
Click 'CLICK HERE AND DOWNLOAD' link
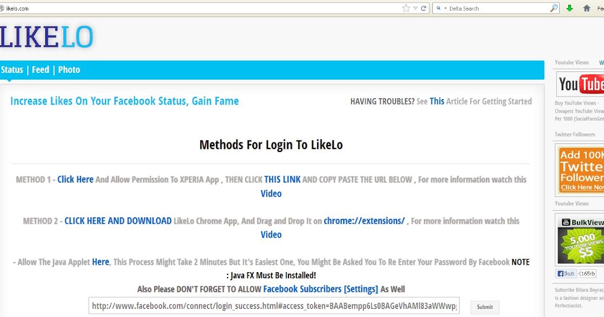[118, 221]
